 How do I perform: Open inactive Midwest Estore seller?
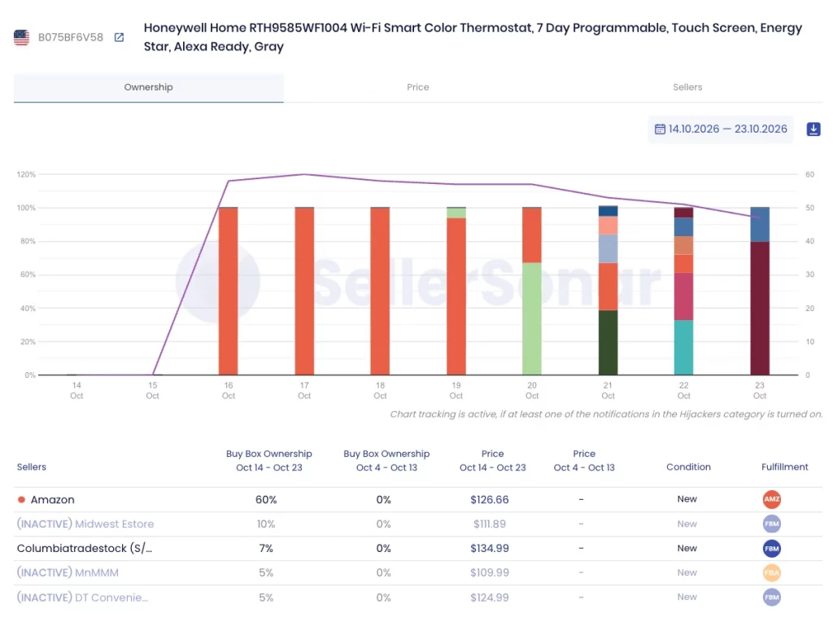click(x=85, y=524)
